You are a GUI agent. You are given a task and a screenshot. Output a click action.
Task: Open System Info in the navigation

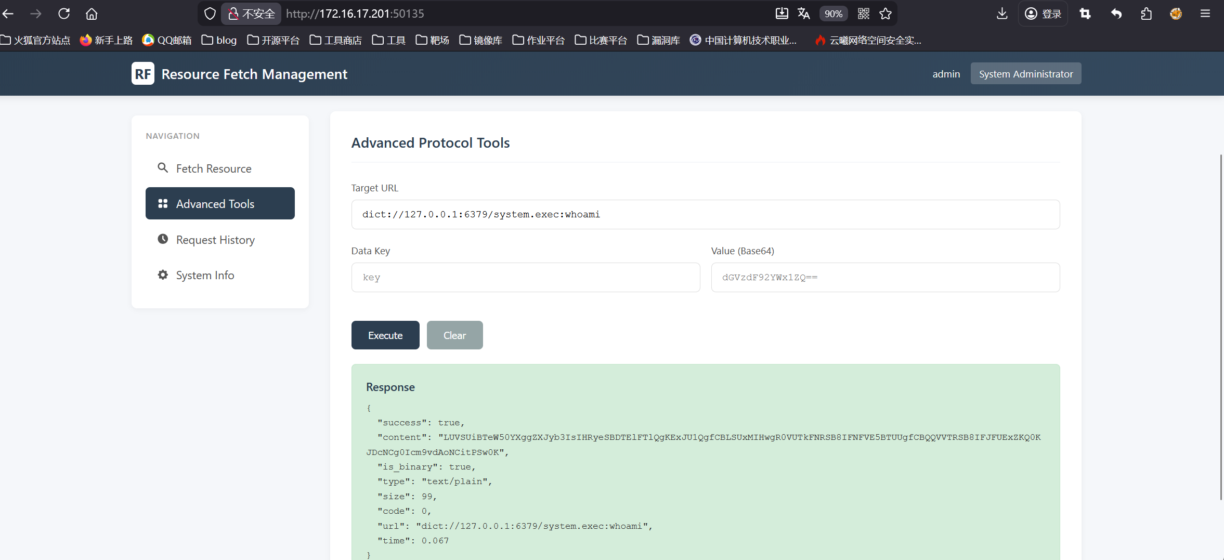click(220, 275)
